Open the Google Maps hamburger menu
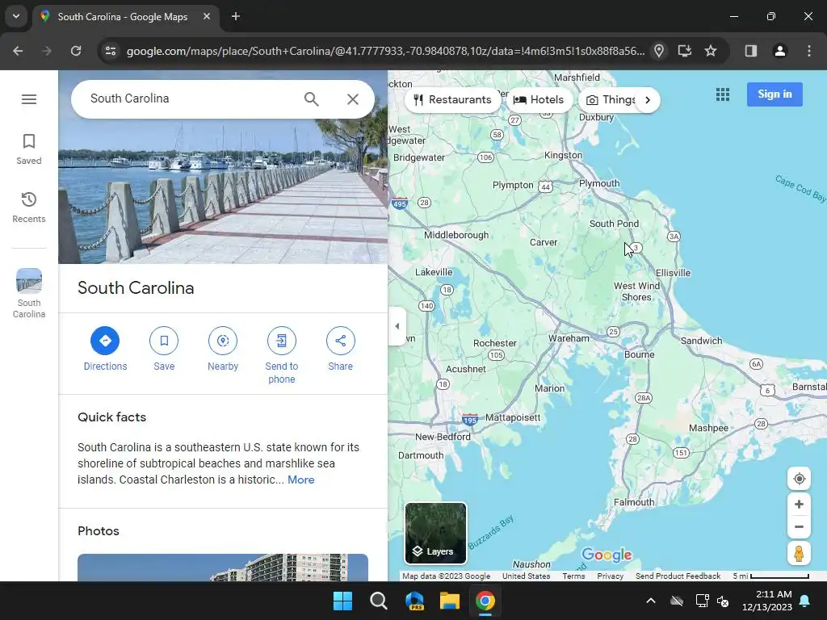The height and width of the screenshot is (620, 827). [28, 99]
